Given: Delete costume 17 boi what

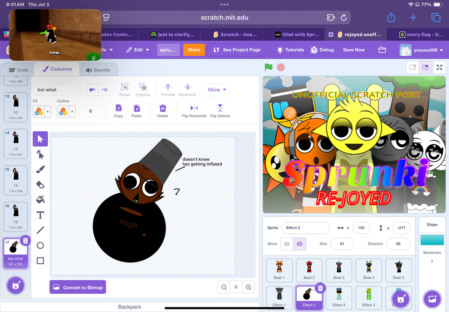Looking at the screenshot, I should pos(25,240).
